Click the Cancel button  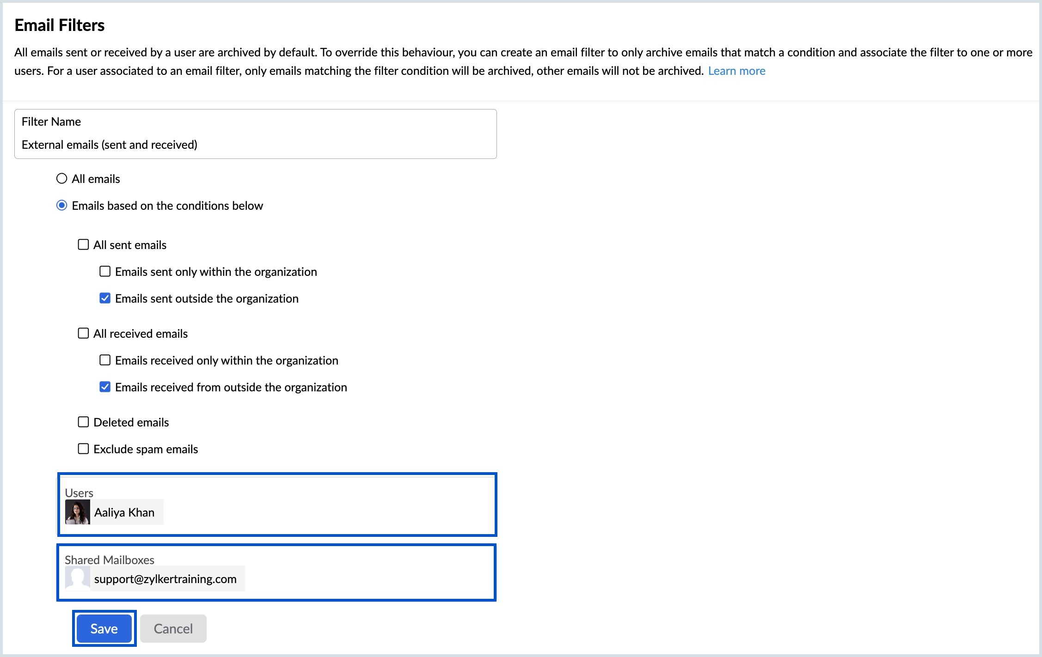173,628
